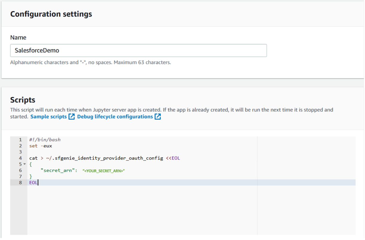The width and height of the screenshot is (365, 240).
Task: Open the Sample scripts external link icon
Action: 72,117
